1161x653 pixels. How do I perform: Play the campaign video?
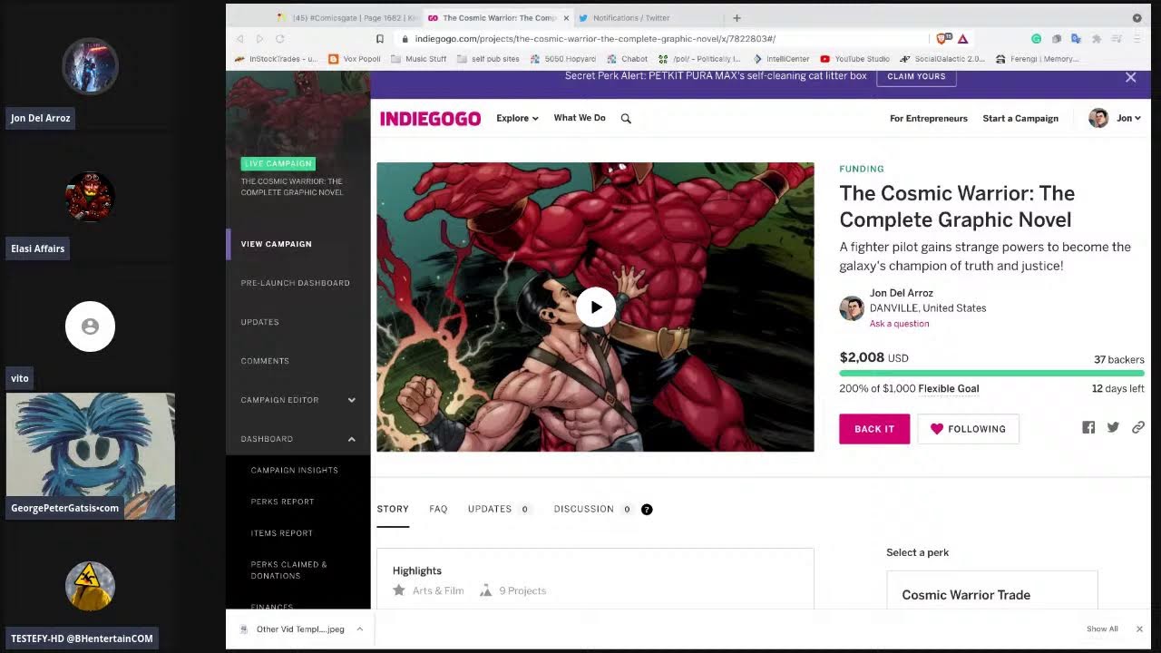[x=595, y=307]
